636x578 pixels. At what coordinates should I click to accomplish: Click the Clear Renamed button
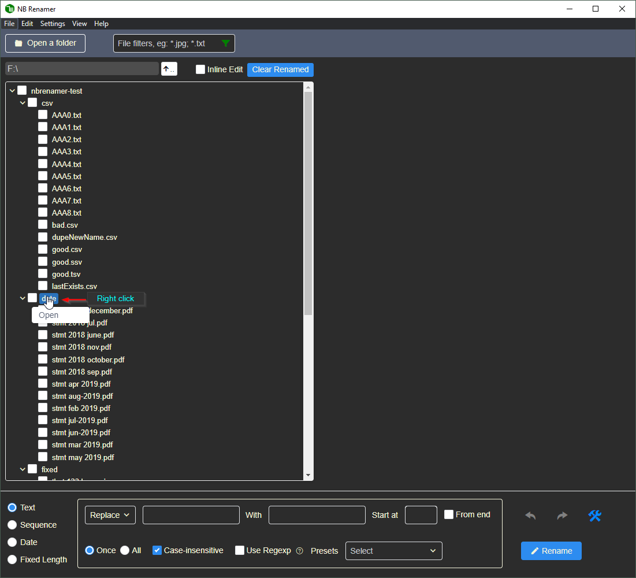(280, 69)
